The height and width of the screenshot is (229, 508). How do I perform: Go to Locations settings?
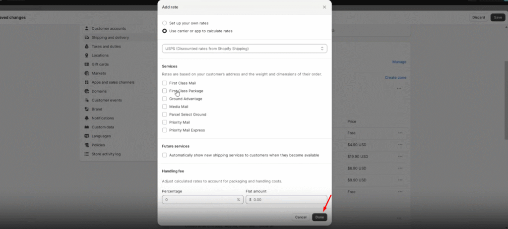point(100,56)
